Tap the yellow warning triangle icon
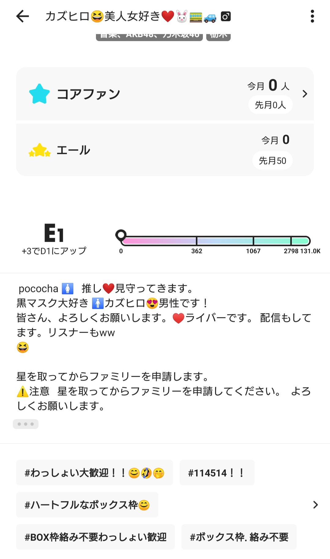This screenshot has width=330, height=559. click(23, 391)
